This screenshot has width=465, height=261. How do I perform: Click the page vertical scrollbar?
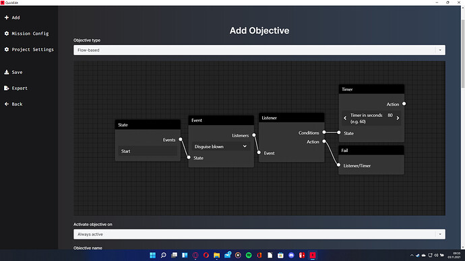(462, 53)
